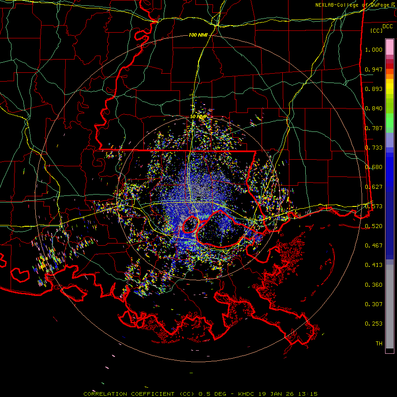
Task: Select the 0.573 scale value
Action: [x=374, y=206]
